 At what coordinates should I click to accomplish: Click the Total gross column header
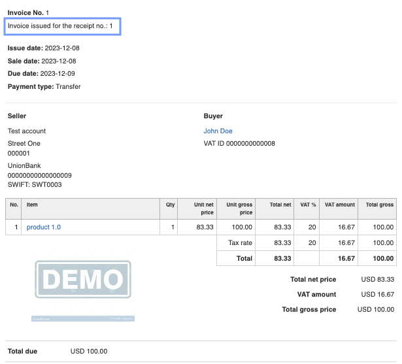[379, 205]
